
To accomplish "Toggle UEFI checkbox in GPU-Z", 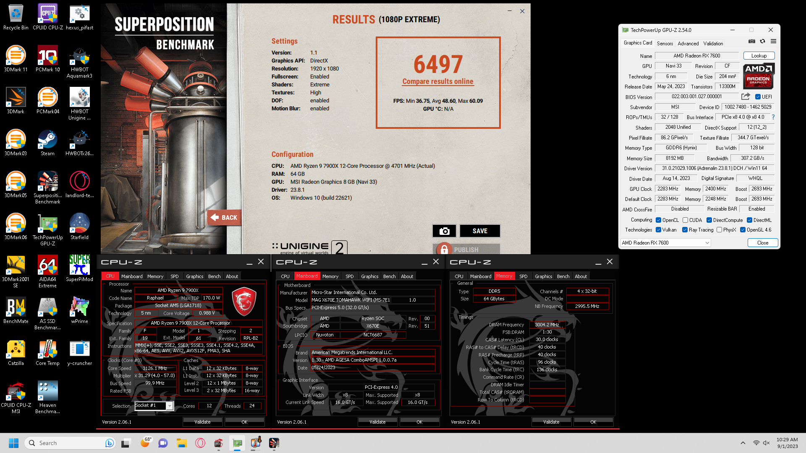I will pyautogui.click(x=758, y=97).
